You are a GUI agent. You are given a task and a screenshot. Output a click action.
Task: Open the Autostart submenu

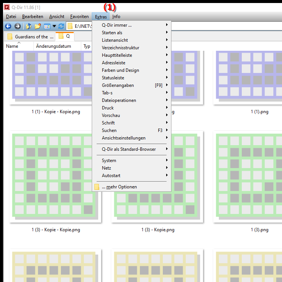pyautogui.click(x=132, y=176)
